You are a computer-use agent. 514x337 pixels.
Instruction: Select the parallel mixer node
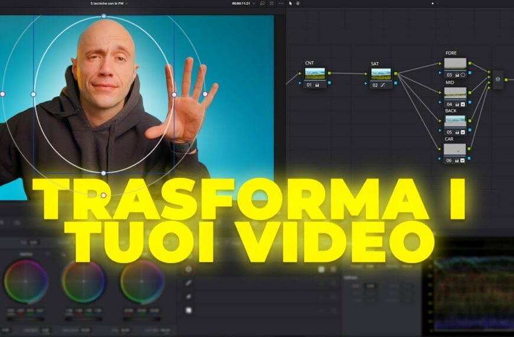[498, 79]
